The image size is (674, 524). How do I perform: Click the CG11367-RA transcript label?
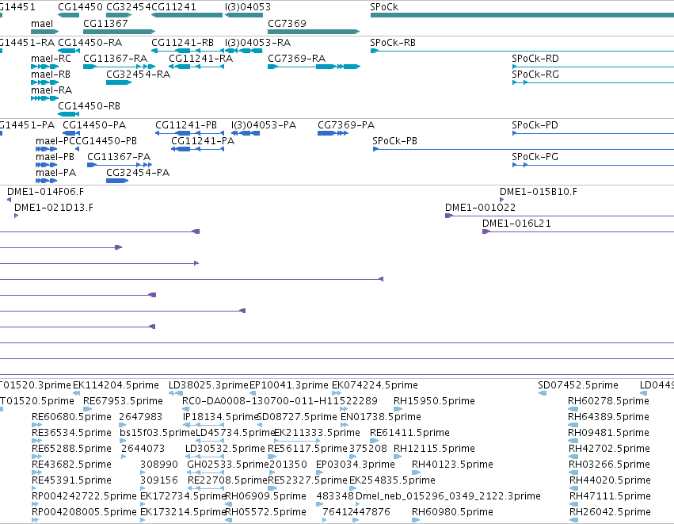[115, 59]
